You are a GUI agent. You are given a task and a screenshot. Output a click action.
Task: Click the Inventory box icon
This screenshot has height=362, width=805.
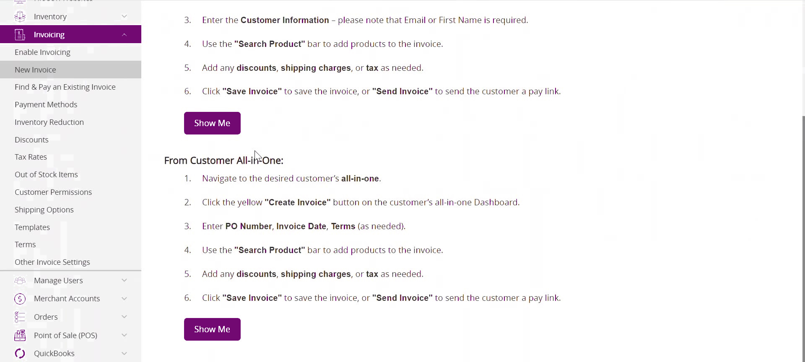click(20, 16)
